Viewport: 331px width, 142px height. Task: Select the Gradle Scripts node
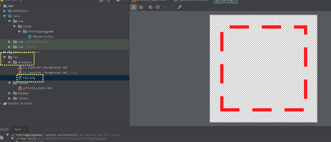click(20, 103)
